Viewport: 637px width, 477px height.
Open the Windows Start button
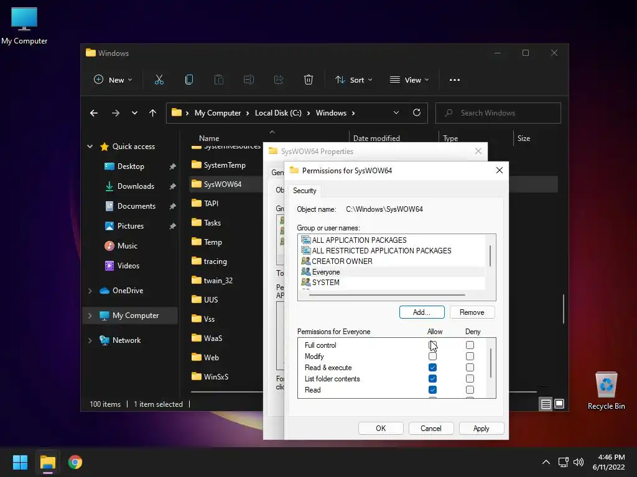click(x=20, y=462)
